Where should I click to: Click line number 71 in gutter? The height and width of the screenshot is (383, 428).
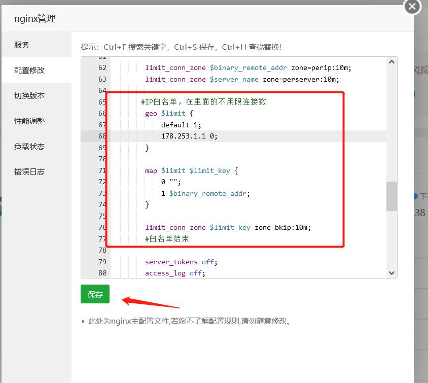[x=102, y=171]
